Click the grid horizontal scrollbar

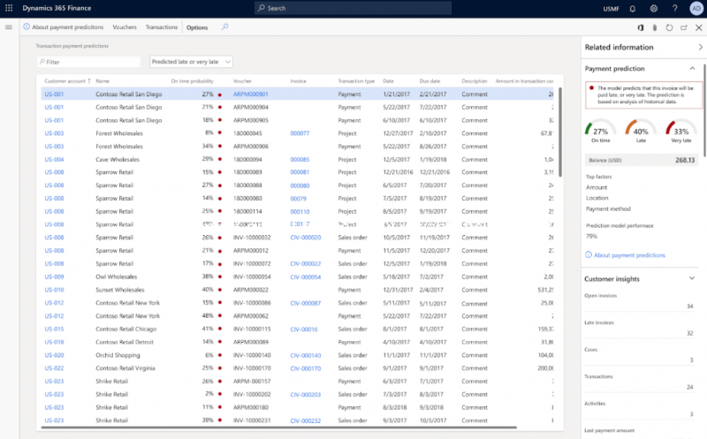pos(278,427)
